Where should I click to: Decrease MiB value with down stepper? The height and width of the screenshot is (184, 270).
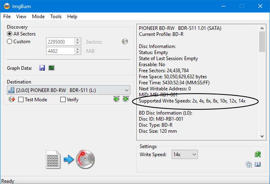click(77, 53)
